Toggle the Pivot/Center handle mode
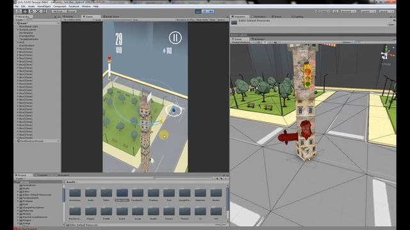This screenshot has height=230, width=410. point(58,11)
